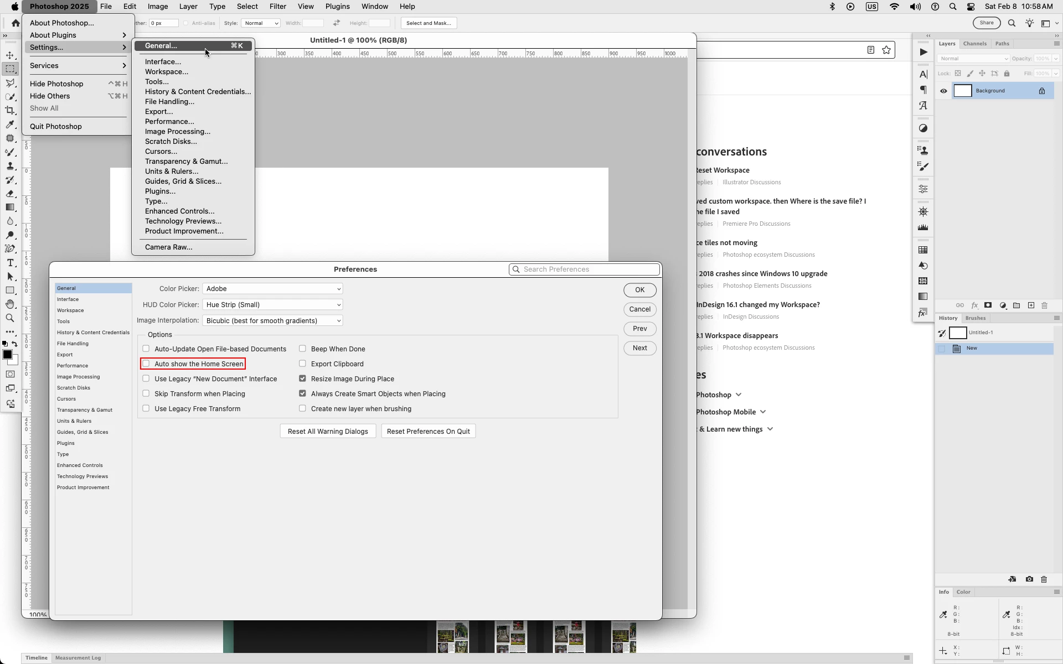Click the foreground color swatch
The image size is (1063, 664).
point(7,355)
